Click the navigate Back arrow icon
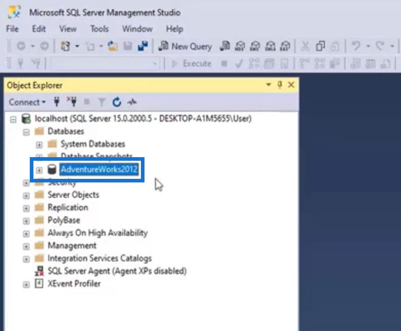401x331 pixels. [21, 46]
